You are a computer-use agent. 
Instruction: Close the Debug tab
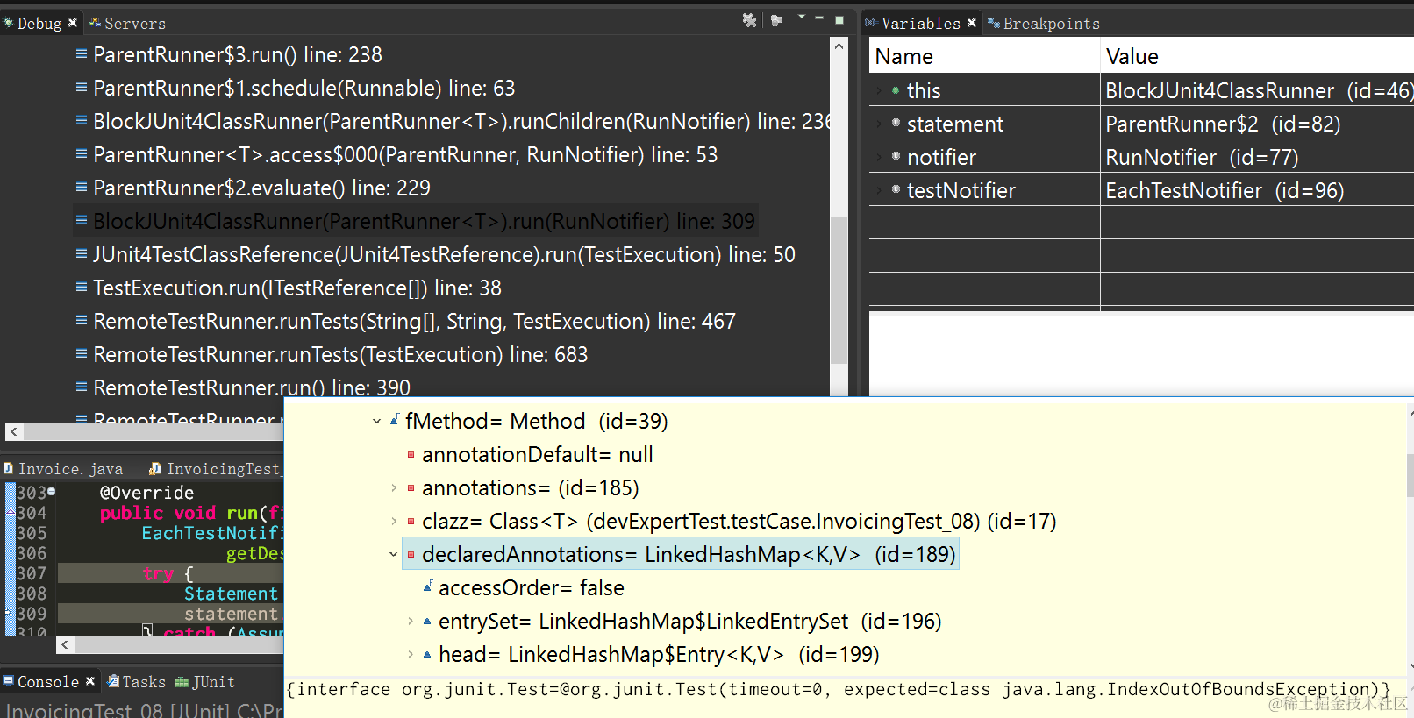(73, 23)
